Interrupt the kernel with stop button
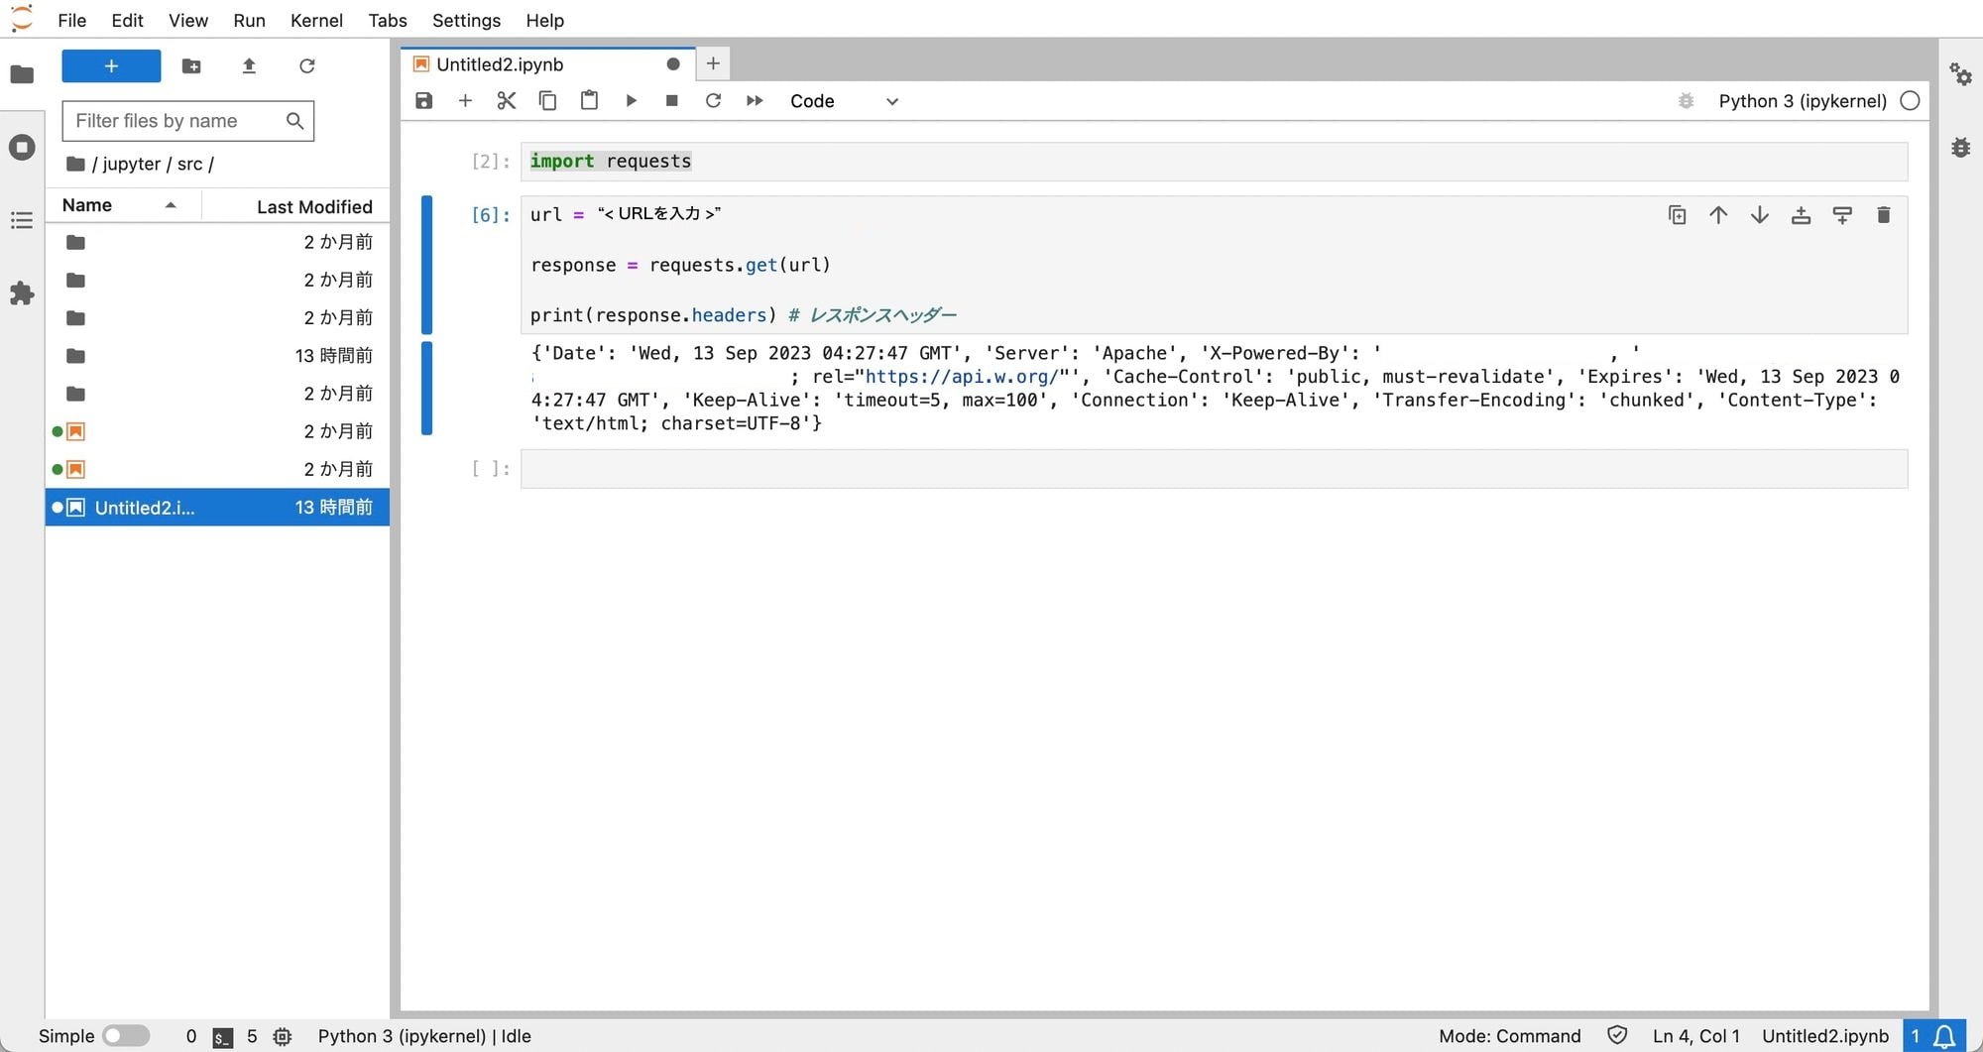 (x=672, y=101)
